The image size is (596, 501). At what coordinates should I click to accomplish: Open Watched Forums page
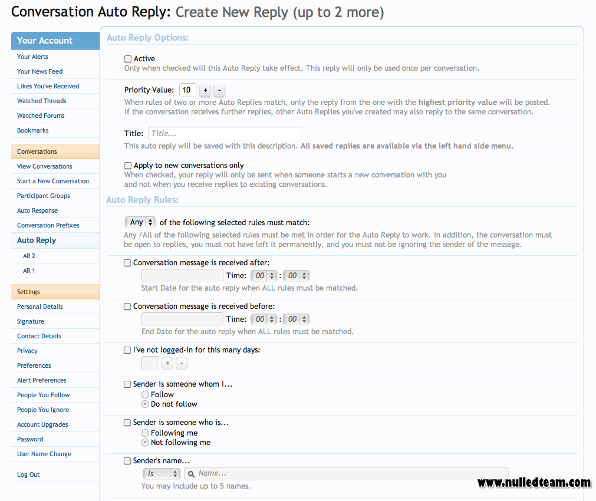tap(41, 116)
